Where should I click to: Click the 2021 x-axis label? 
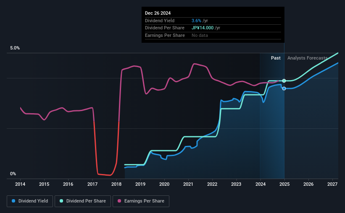188,184
